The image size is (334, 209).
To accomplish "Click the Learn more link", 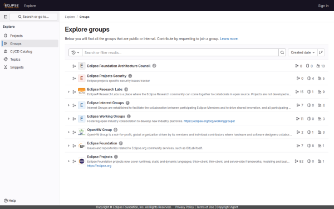I will [229, 39].
